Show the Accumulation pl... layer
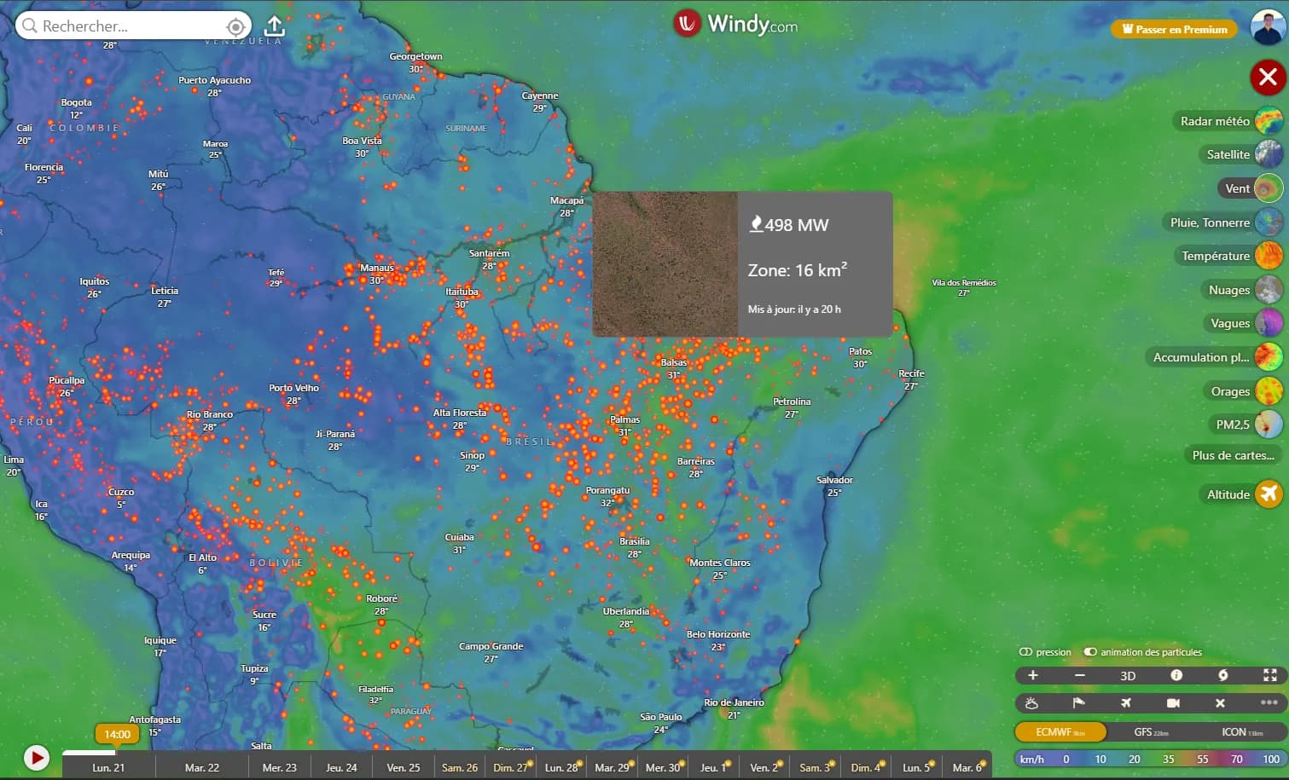Image resolution: width=1289 pixels, height=780 pixels. (1214, 357)
